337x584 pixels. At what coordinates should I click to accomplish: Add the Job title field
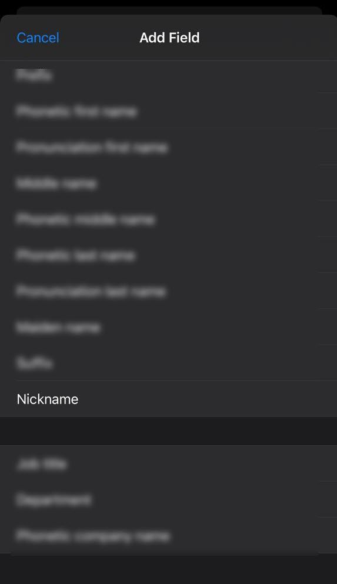(x=168, y=463)
